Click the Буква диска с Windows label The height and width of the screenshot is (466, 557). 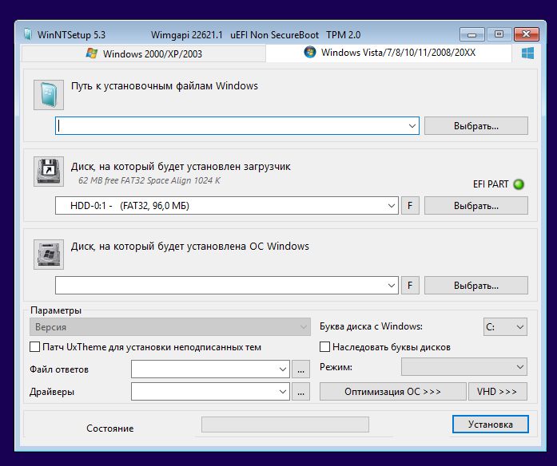click(371, 326)
